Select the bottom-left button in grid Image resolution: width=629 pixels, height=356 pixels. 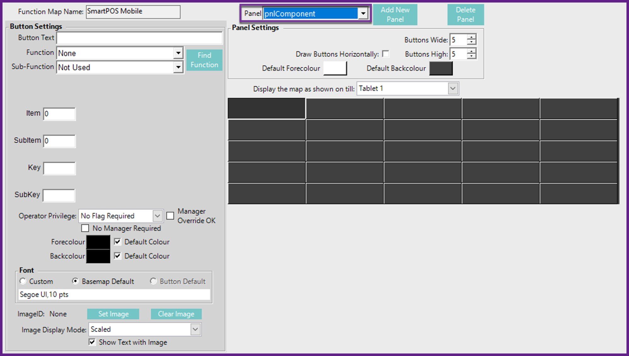(267, 193)
